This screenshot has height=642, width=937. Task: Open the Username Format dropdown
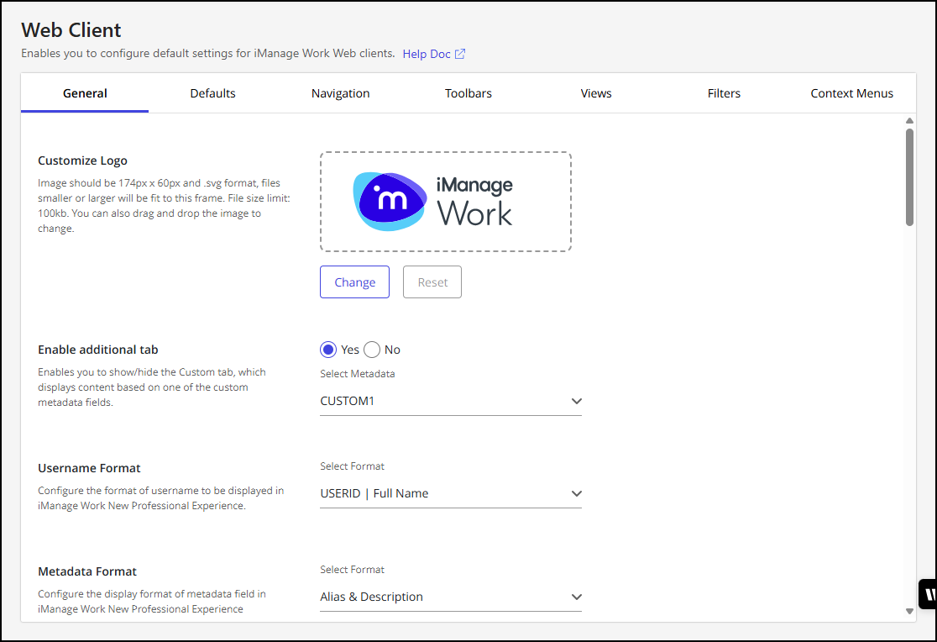click(x=576, y=494)
